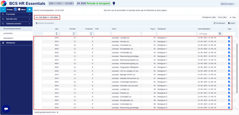Open file icon for Reservering kaarten row
239x115 pixels.
(229, 60)
